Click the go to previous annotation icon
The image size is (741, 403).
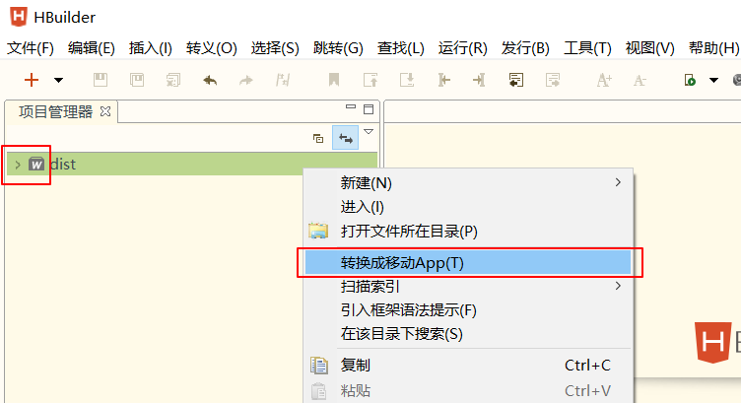click(x=370, y=80)
